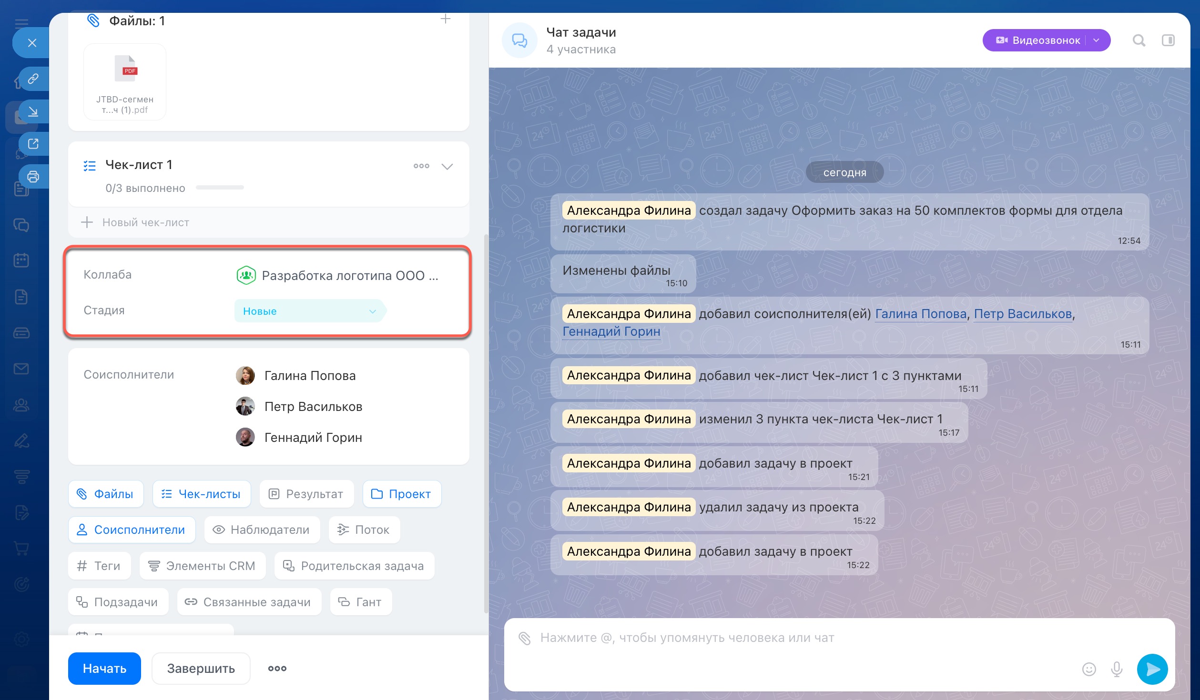The width and height of the screenshot is (1200, 700).
Task: Click the print task icon
Action: (x=33, y=177)
